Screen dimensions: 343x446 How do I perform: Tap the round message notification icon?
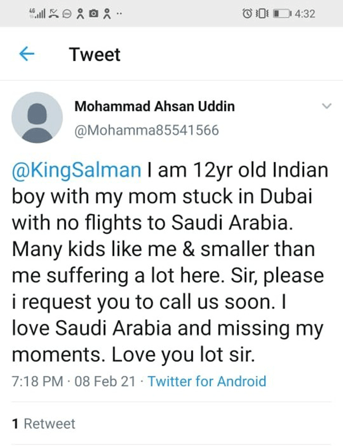(x=66, y=13)
